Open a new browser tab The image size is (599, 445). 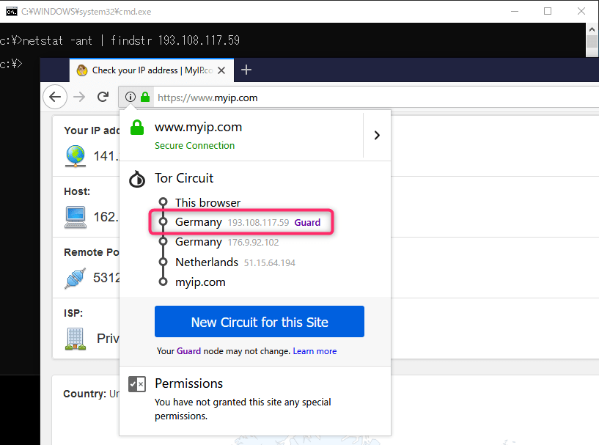tap(246, 70)
